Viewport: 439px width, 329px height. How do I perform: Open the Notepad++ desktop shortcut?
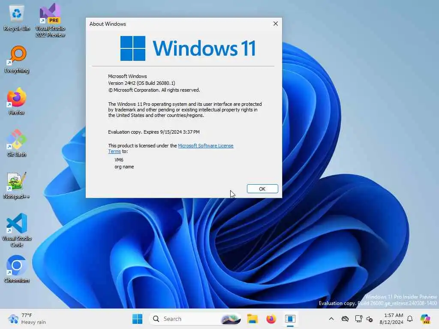[x=17, y=185]
